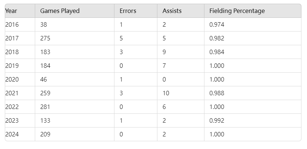Click games played value 46
The width and height of the screenshot is (307, 149).
tap(44, 79)
